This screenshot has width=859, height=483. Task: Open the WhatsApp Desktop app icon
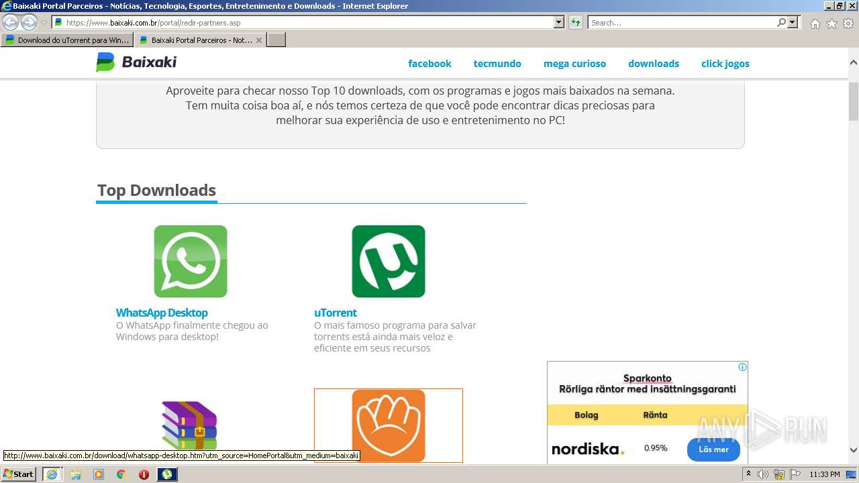(191, 261)
